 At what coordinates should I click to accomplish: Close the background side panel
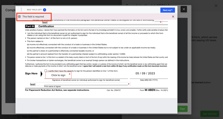[x=216, y=6]
